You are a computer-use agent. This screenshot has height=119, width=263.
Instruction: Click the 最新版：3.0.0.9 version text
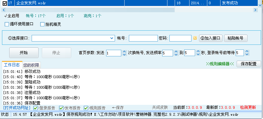220,107
